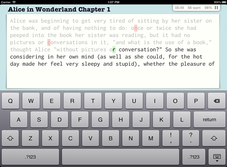This screenshot has height=167, width=227.
Task: Click the red error letter in 'conversations'
Action: (49, 42)
